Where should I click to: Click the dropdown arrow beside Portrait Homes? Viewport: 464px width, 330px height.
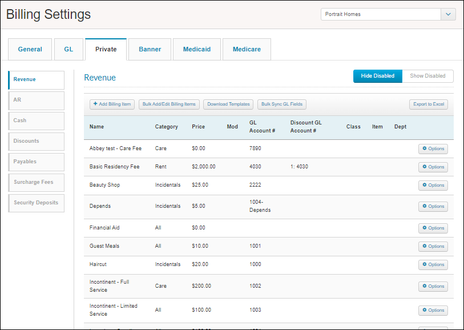coord(449,14)
